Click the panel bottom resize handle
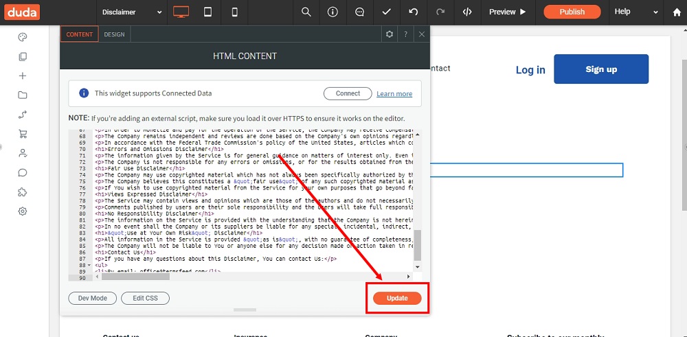Viewport: 687px width, 337px height. point(245,310)
